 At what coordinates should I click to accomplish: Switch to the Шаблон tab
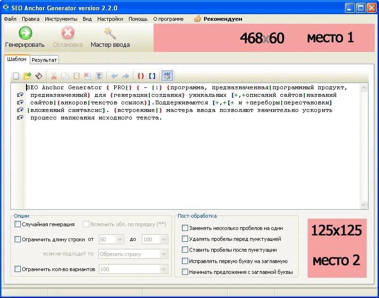pyautogui.click(x=17, y=59)
